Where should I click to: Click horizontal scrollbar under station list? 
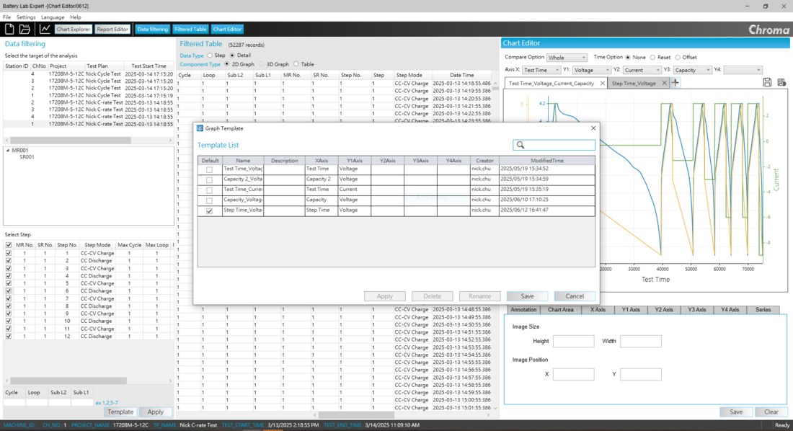[x=71, y=140]
